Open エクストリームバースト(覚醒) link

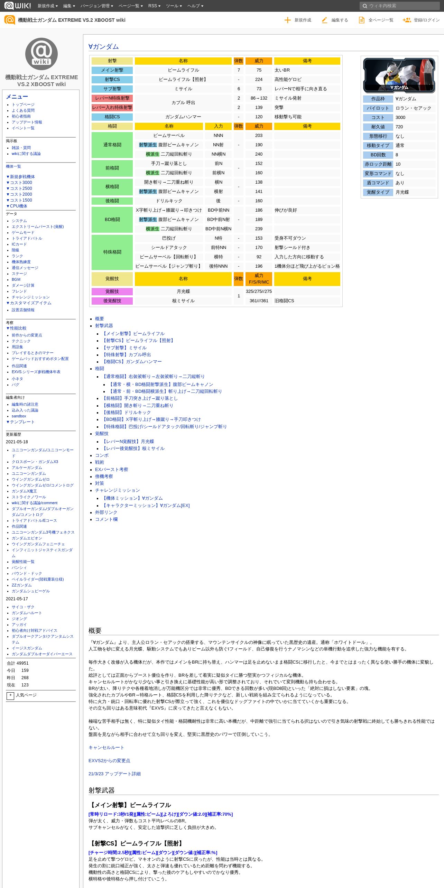click(x=38, y=226)
